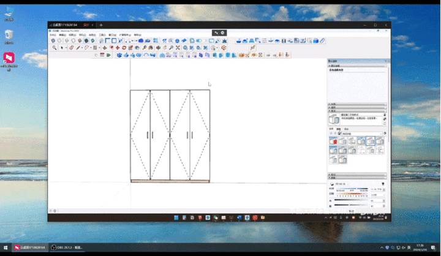The height and width of the screenshot is (256, 441).
Task: Collapse the Entity Info panel header
Action: (357, 66)
